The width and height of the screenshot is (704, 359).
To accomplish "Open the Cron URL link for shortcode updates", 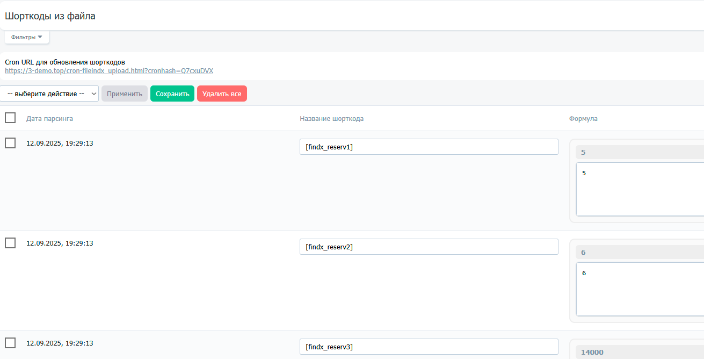I will [x=109, y=71].
